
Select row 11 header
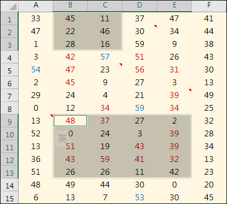10,146
